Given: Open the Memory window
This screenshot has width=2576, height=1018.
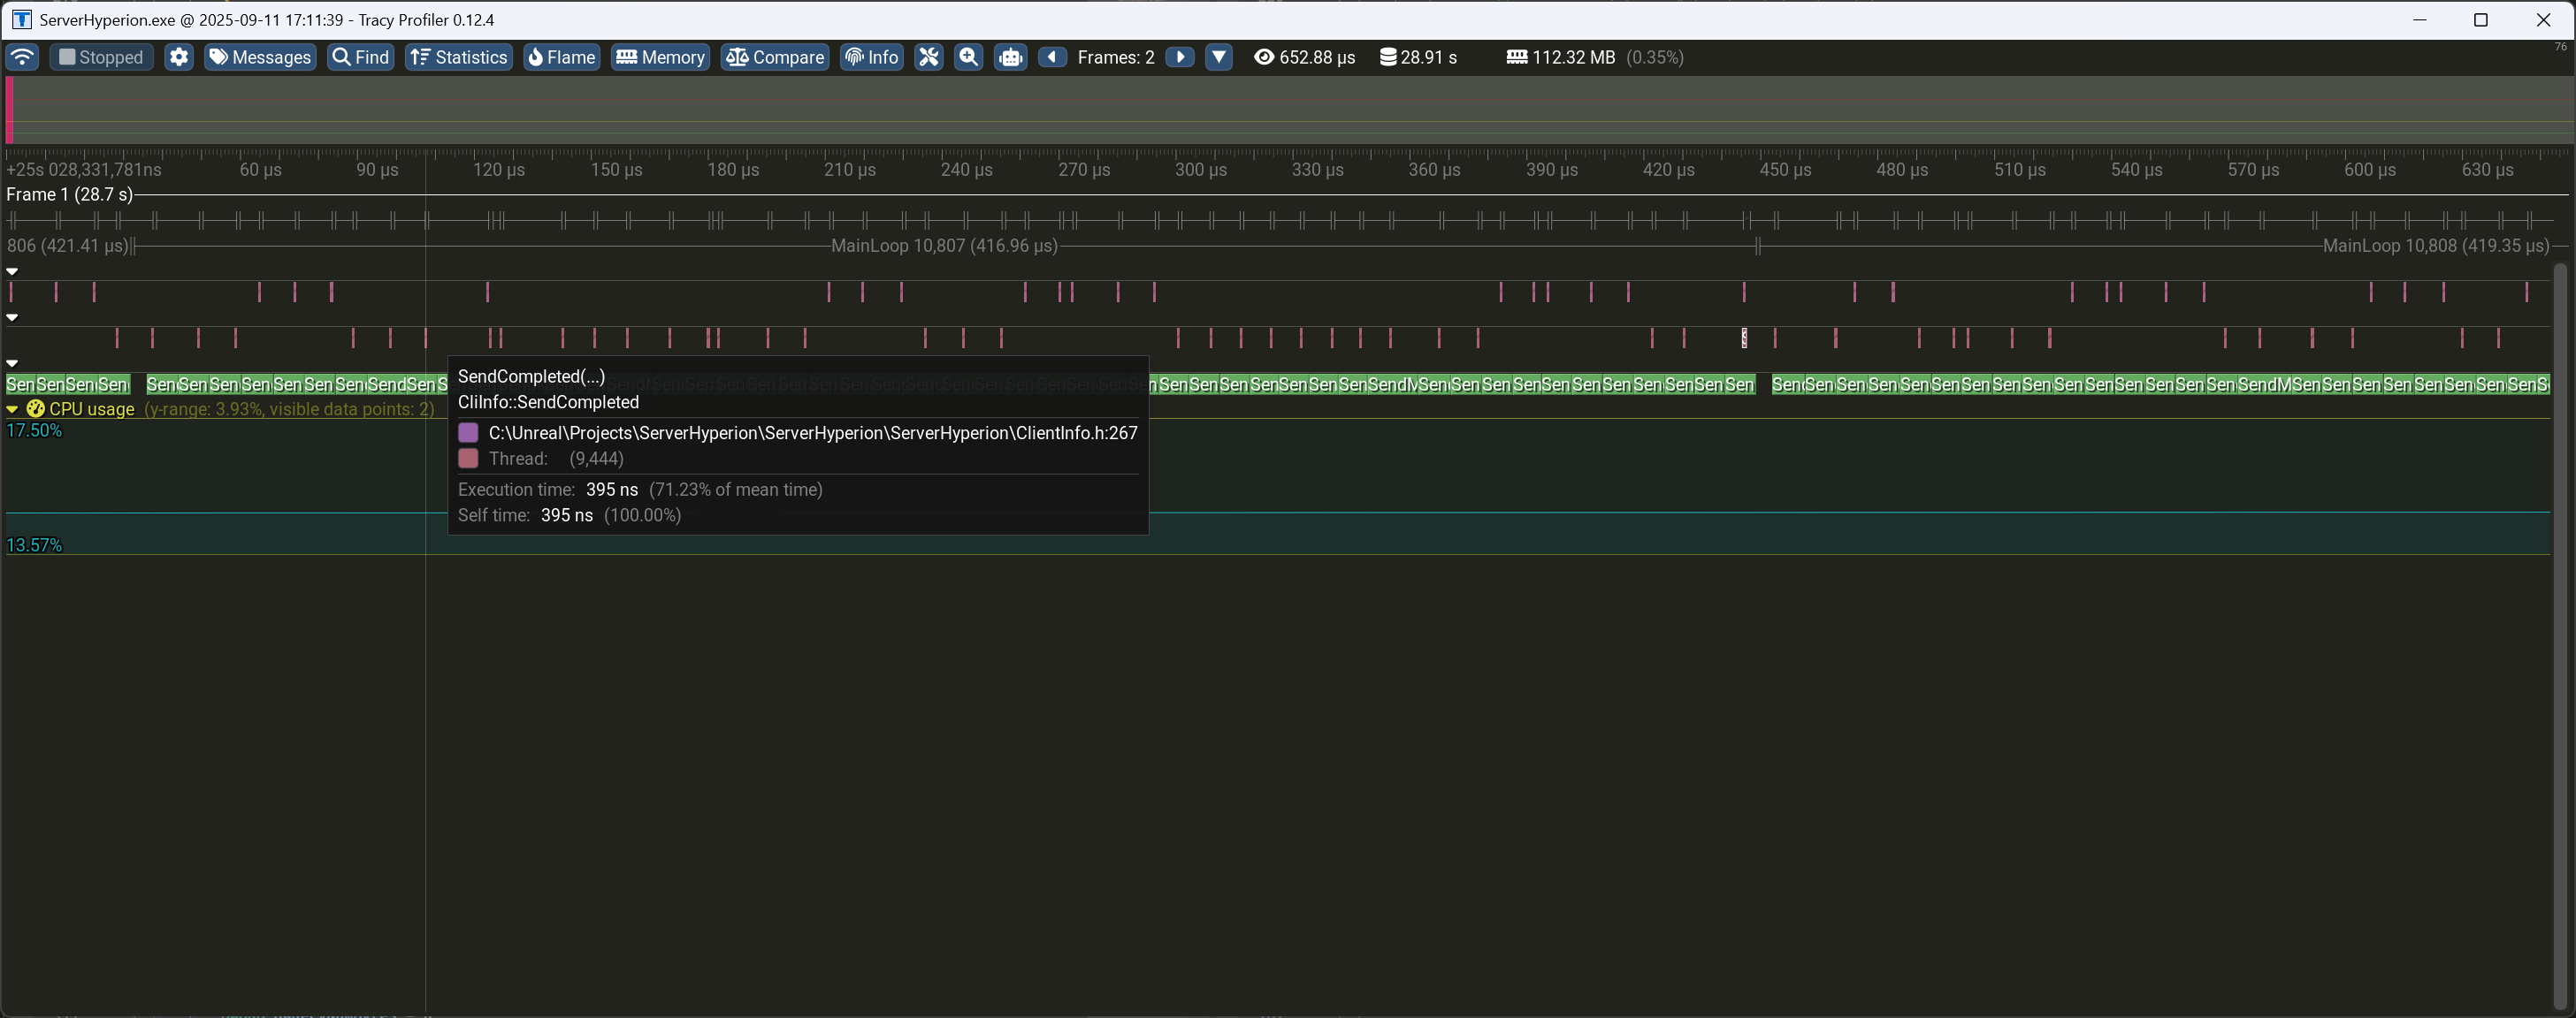Looking at the screenshot, I should click(x=660, y=57).
